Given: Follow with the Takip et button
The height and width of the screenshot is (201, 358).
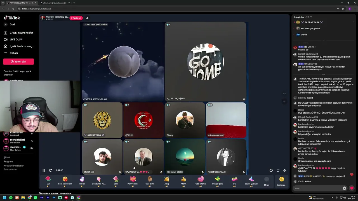Looking at the screenshot, I should click(x=76, y=18).
